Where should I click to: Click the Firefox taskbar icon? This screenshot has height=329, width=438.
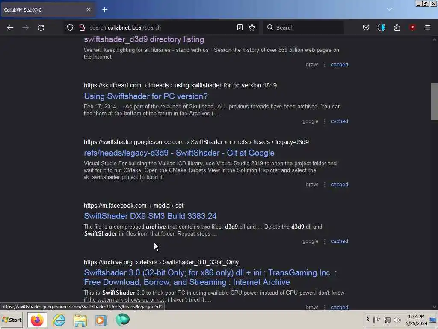37,320
